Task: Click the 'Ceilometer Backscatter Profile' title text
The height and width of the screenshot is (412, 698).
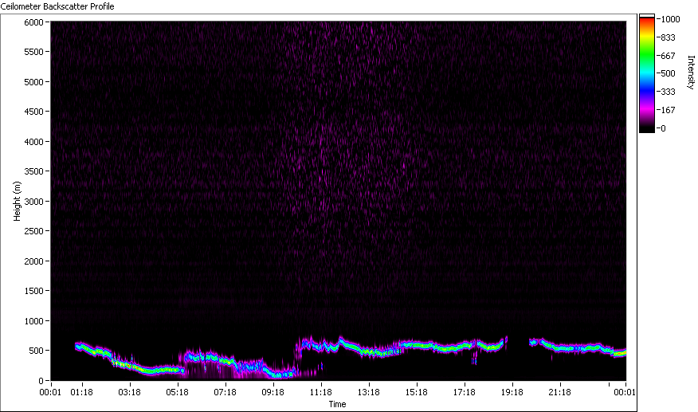Action: pyautogui.click(x=57, y=6)
